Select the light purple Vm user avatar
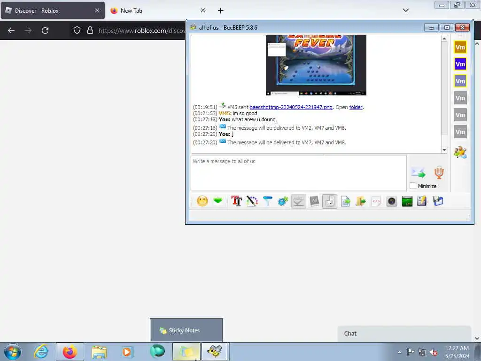The height and width of the screenshot is (361, 481). click(x=460, y=81)
